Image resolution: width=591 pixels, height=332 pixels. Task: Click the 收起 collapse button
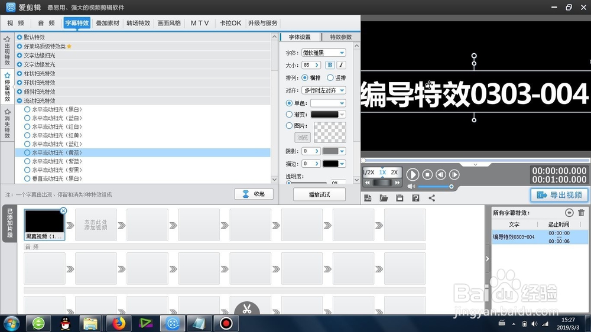click(254, 194)
